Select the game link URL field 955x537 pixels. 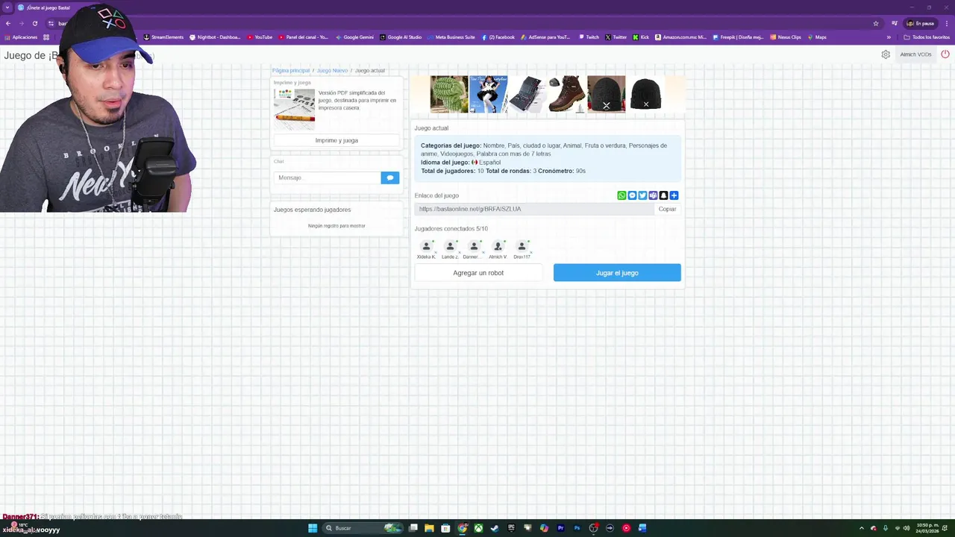point(534,209)
